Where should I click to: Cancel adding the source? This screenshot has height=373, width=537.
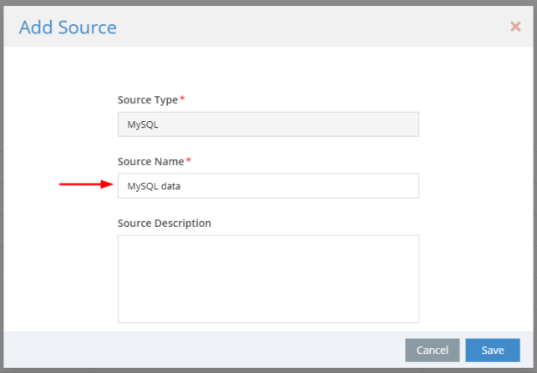tap(432, 350)
